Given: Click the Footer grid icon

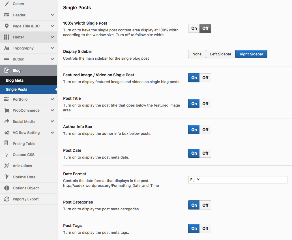Looking at the screenshot, I should tap(7, 37).
